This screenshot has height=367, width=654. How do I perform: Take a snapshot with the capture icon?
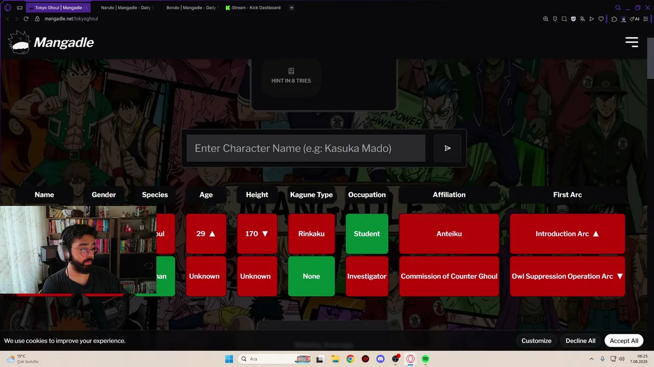coord(564,19)
